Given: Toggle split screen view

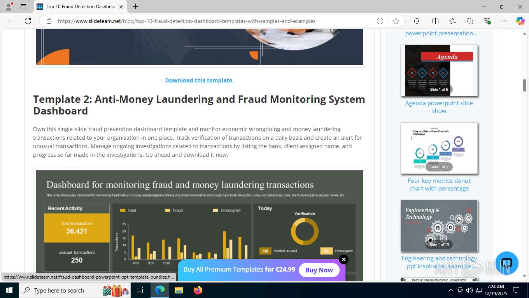Looking at the screenshot, I should (436, 21).
